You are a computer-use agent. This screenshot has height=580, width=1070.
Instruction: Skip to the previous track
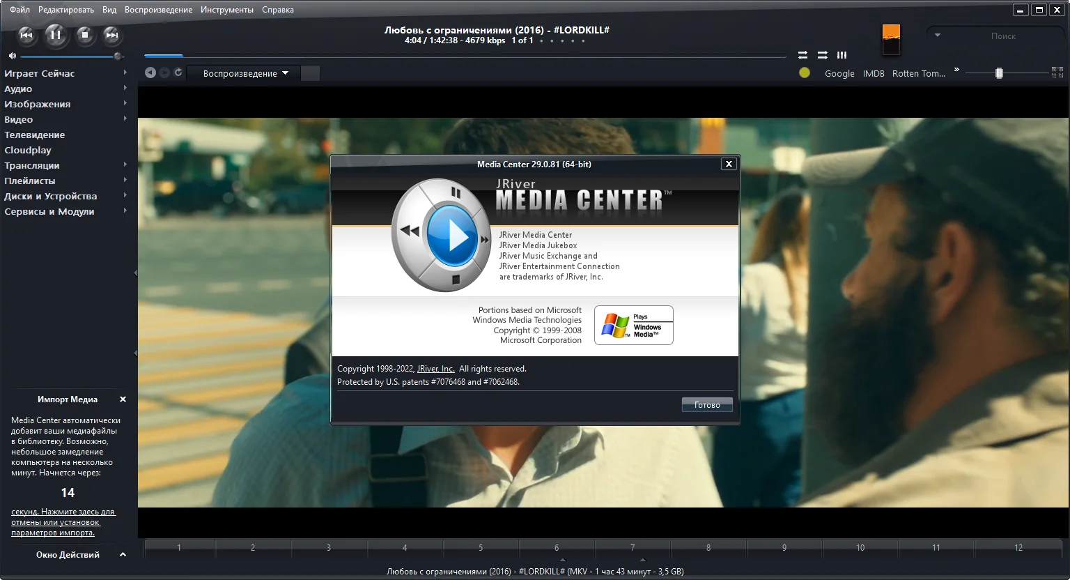[26, 35]
